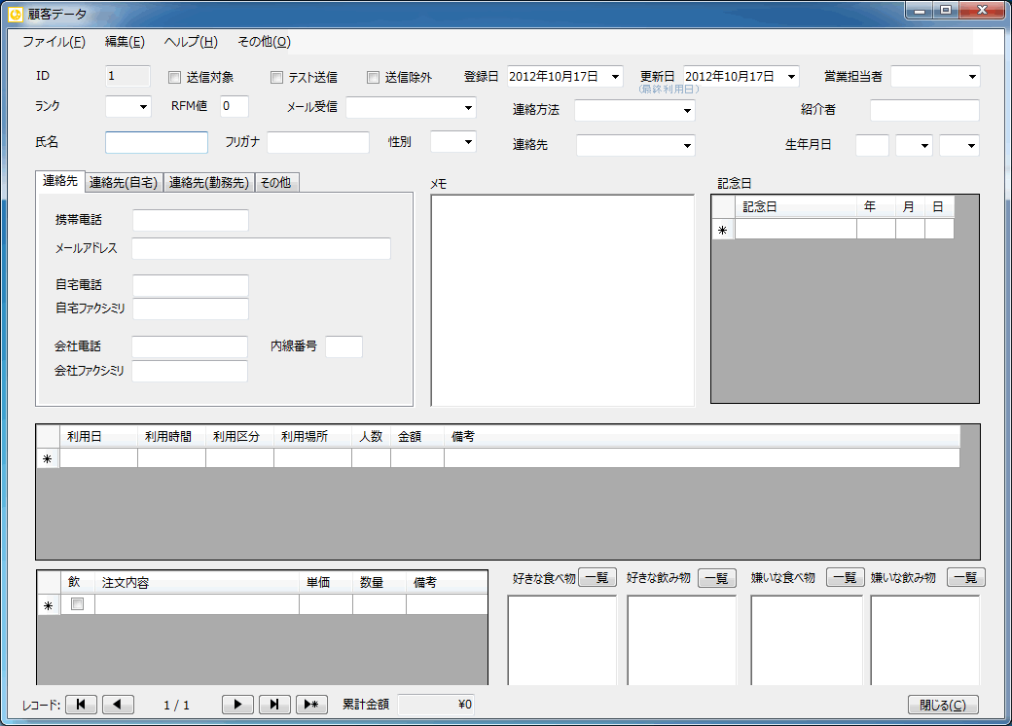Enable the 送信対象 checkbox

(x=175, y=77)
